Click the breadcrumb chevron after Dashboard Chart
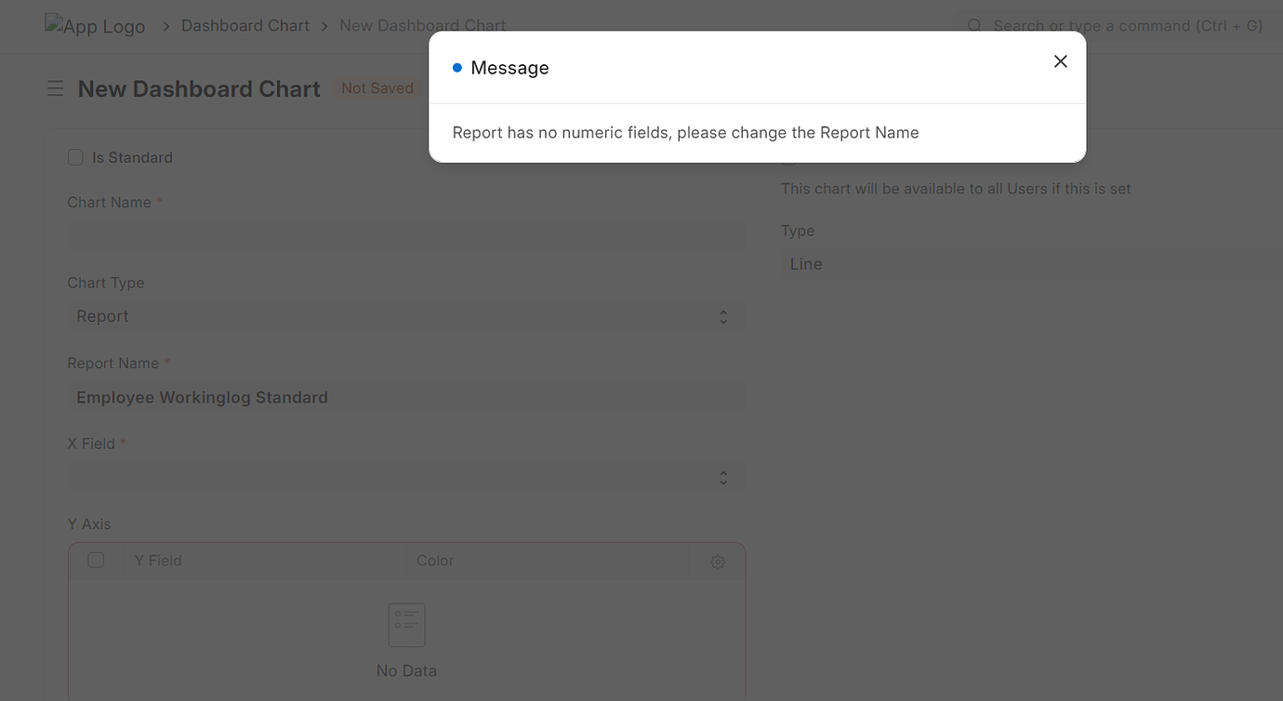This screenshot has height=701, width=1283. pos(323,25)
